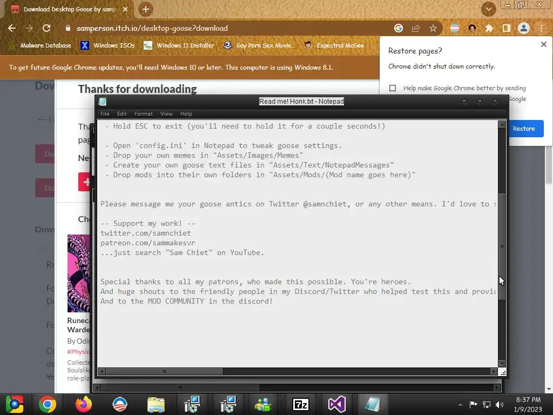Open the tab search dropdown arrow
553x415 pixels.
pos(489,9)
